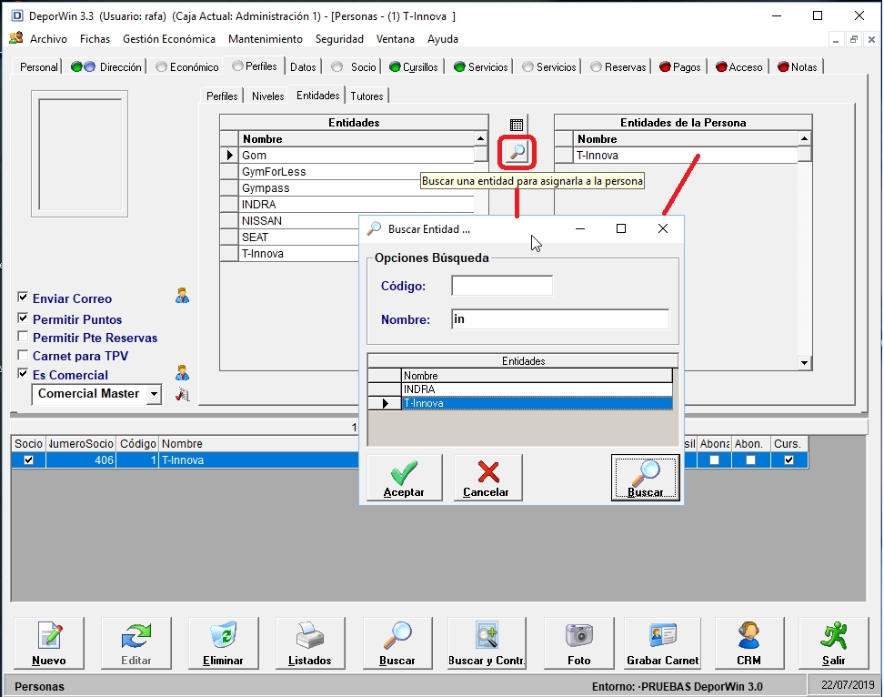Open the Foto camera button
884x697 pixels.
pos(579,643)
